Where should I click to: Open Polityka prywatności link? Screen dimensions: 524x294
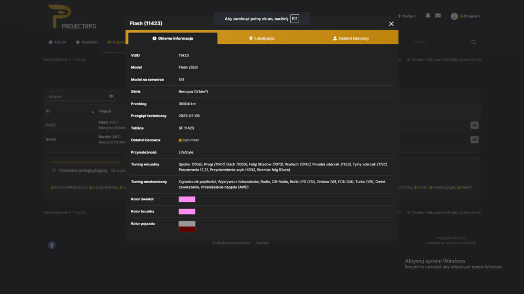(x=231, y=243)
